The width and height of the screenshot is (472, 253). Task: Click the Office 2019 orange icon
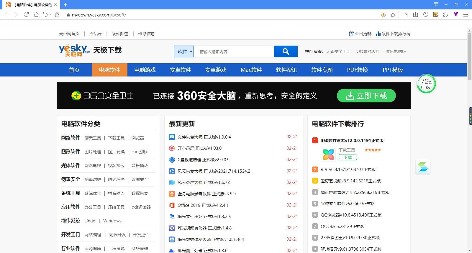click(x=172, y=205)
